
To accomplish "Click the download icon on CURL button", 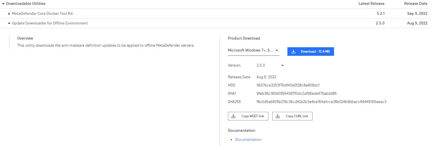I will tap(278, 116).
